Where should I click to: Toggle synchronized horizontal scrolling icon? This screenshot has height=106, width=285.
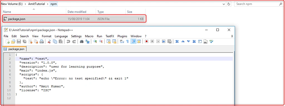(x=114, y=42)
